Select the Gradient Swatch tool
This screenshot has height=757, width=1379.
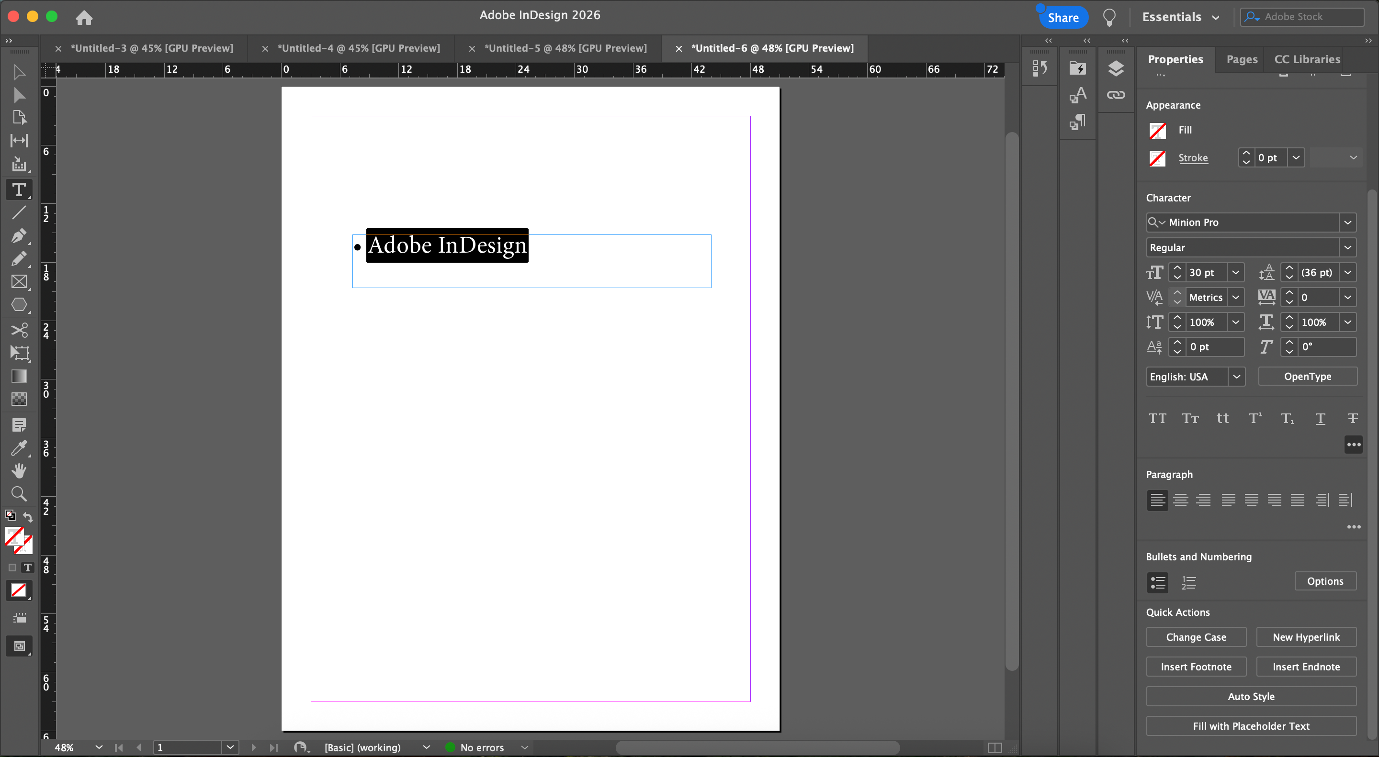pyautogui.click(x=19, y=376)
